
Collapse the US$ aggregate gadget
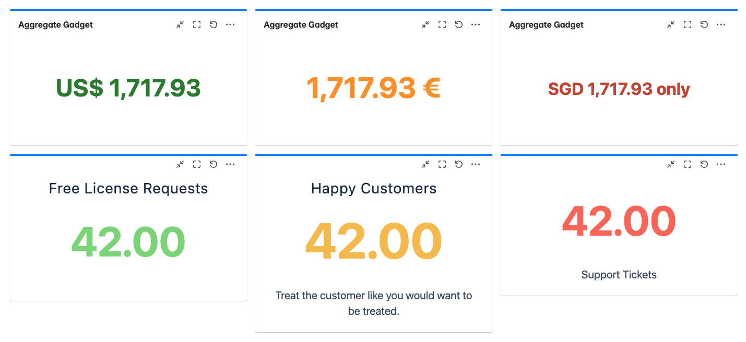[180, 25]
